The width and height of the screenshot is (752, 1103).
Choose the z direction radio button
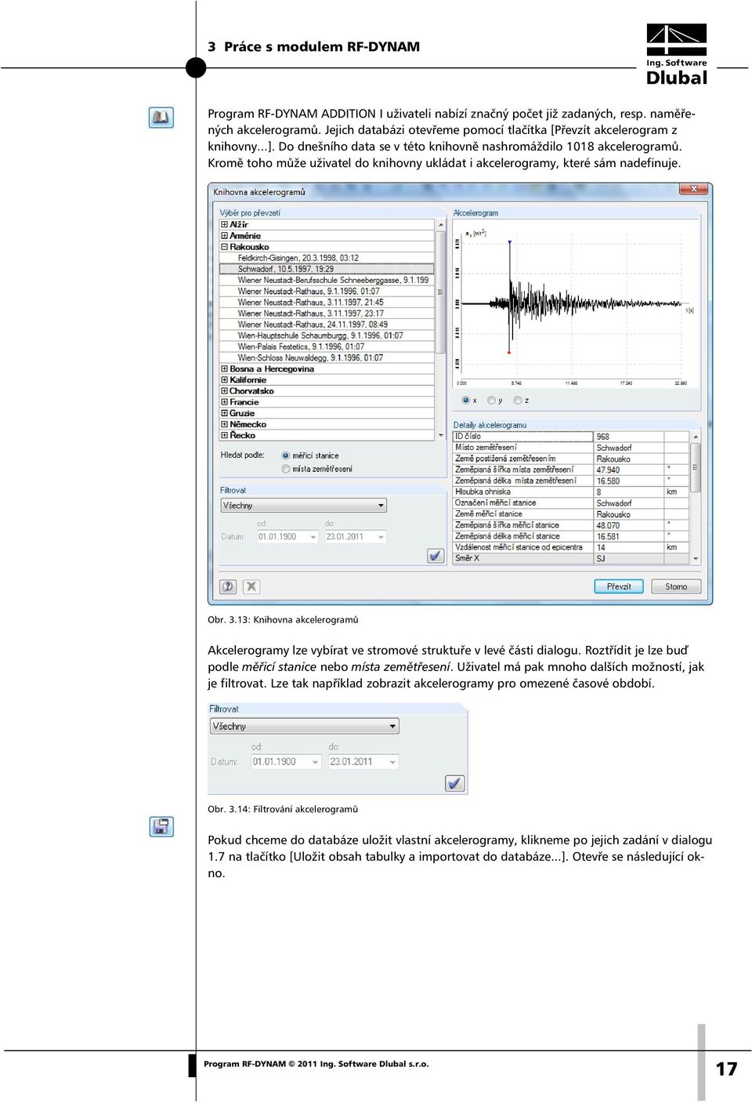(518, 401)
